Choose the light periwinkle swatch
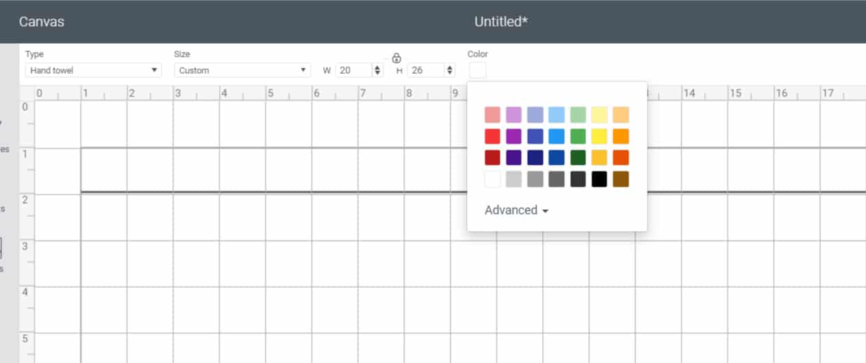Image resolution: width=866 pixels, height=363 pixels. (x=535, y=115)
